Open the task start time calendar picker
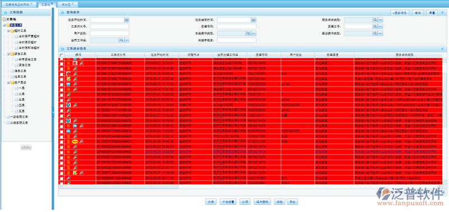Screen dimensions: 449x212 tap(127, 20)
